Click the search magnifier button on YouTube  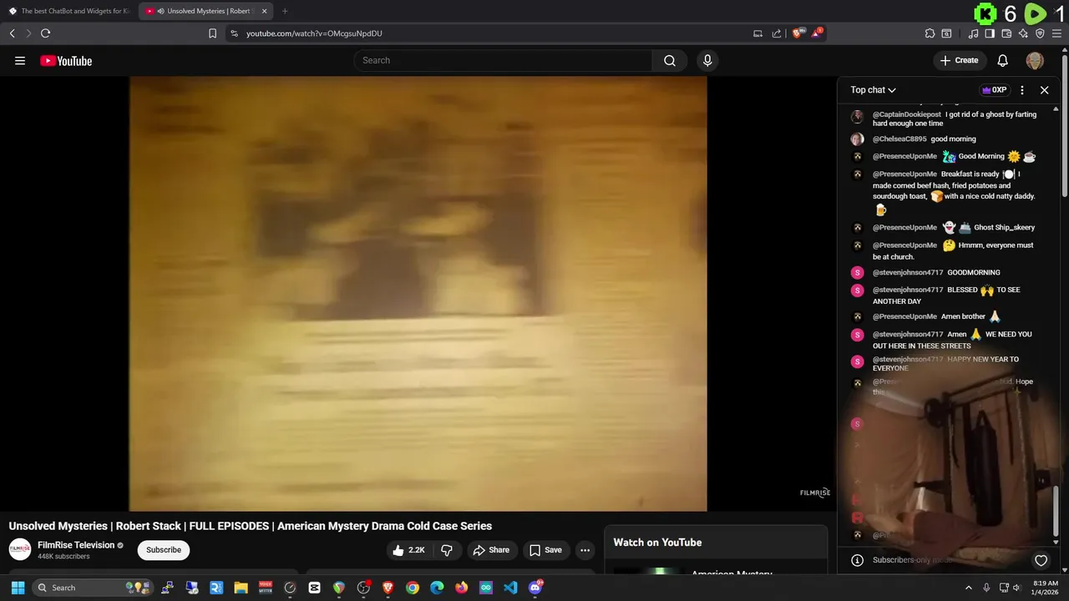pos(669,60)
